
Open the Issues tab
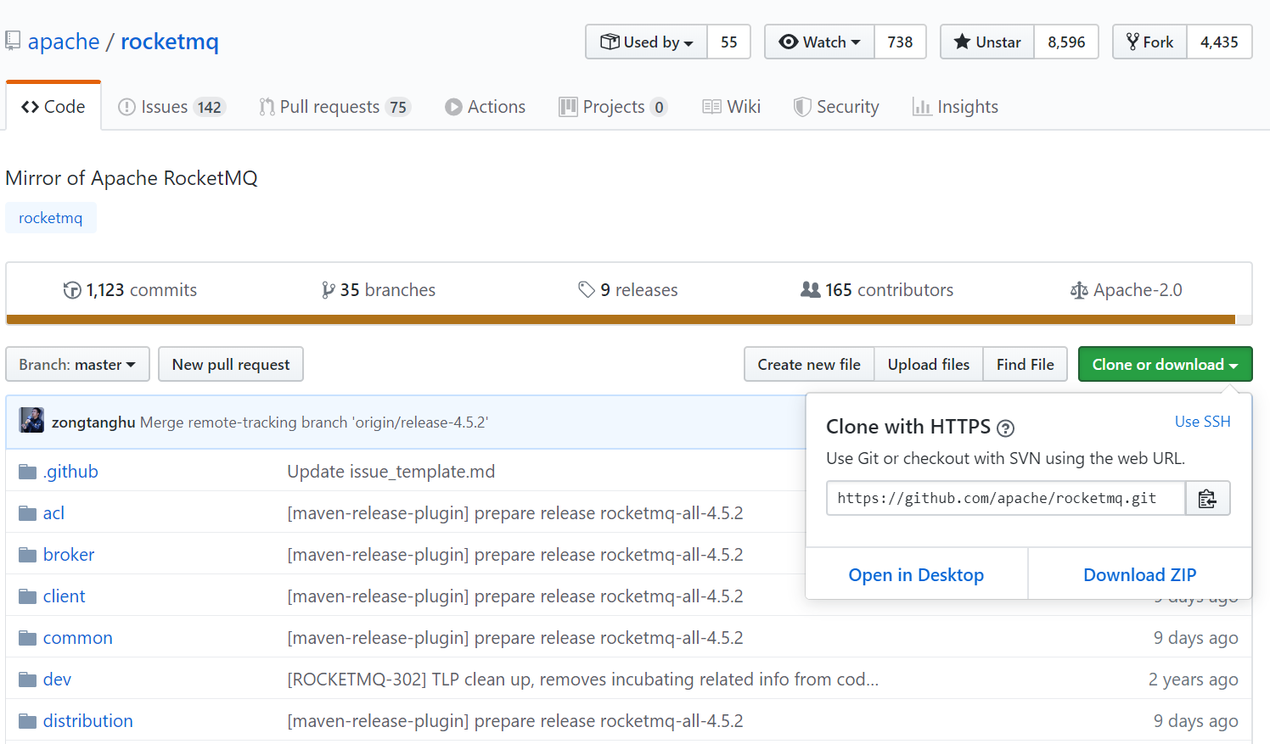[x=172, y=107]
